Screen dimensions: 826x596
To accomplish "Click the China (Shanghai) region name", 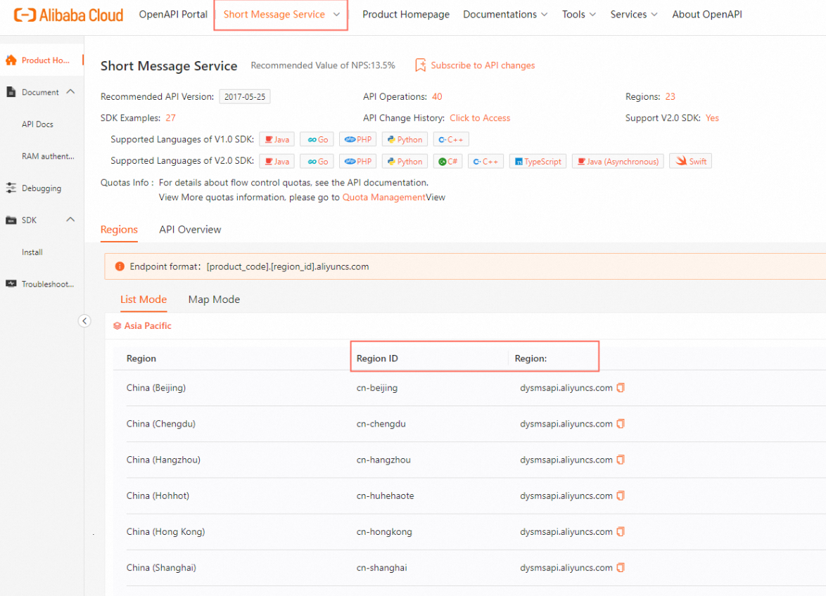I will [161, 568].
